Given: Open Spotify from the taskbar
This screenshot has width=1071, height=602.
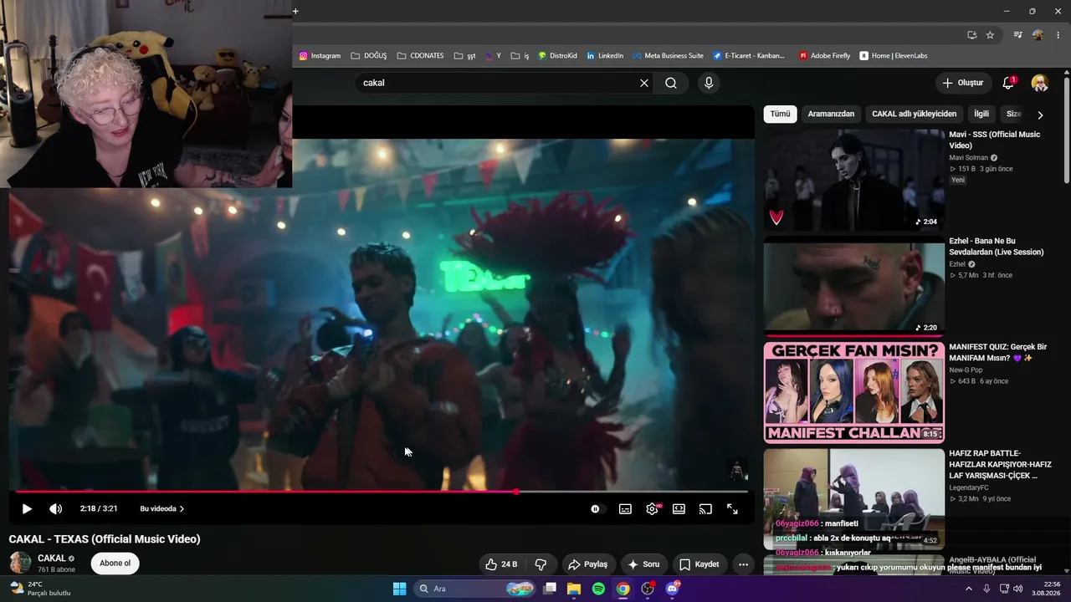Looking at the screenshot, I should [x=598, y=589].
